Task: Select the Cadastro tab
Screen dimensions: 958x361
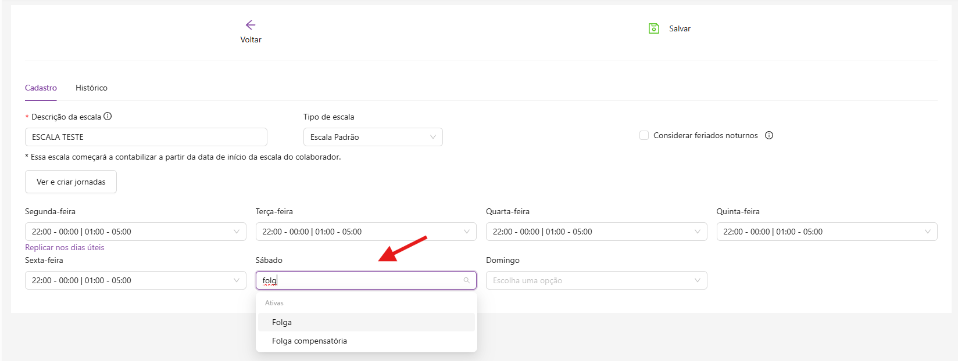Action: 41,88
